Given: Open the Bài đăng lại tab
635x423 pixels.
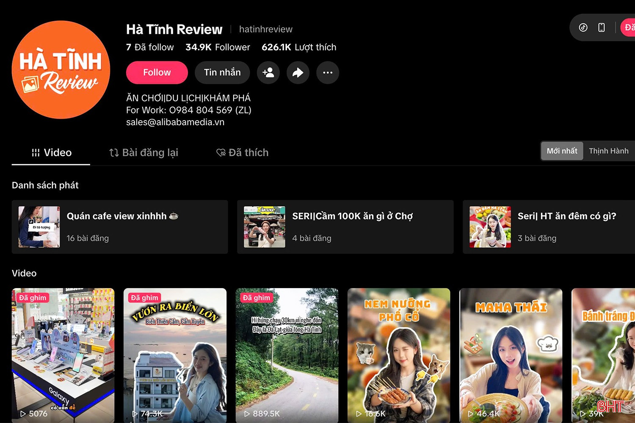Looking at the screenshot, I should pos(144,153).
